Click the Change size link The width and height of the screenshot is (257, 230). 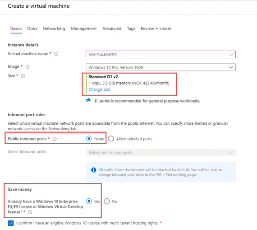(99, 89)
